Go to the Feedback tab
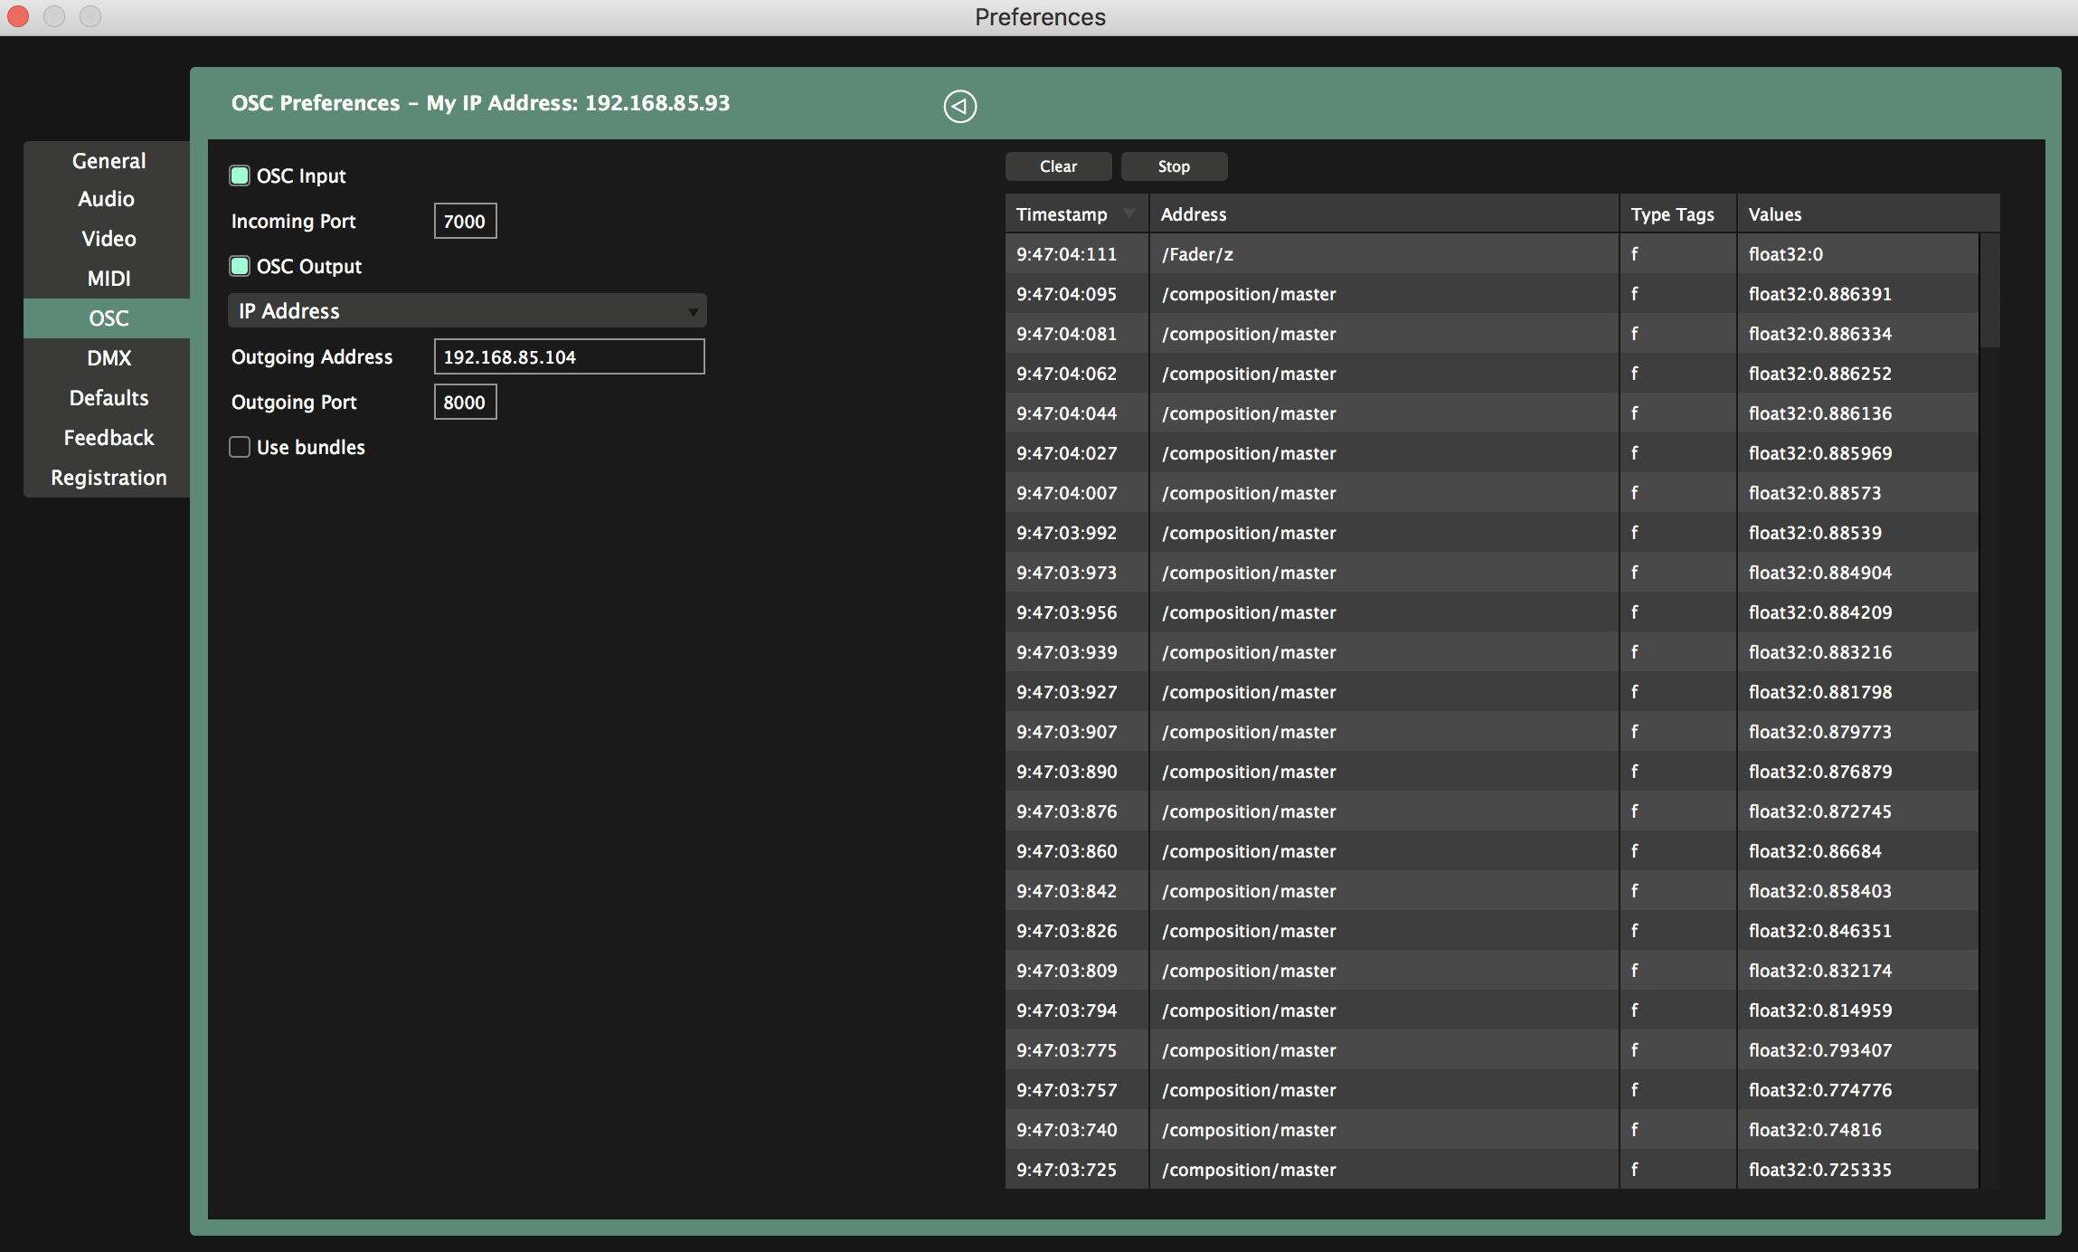Viewport: 2078px width, 1252px height. 109,438
